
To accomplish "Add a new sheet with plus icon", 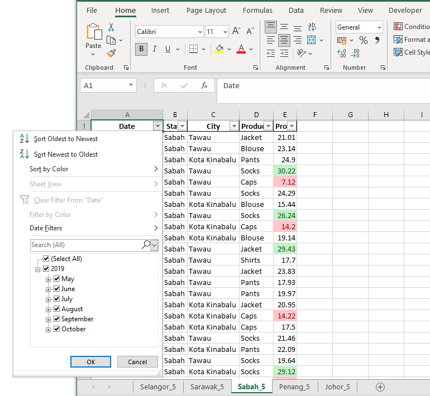I will [380, 387].
